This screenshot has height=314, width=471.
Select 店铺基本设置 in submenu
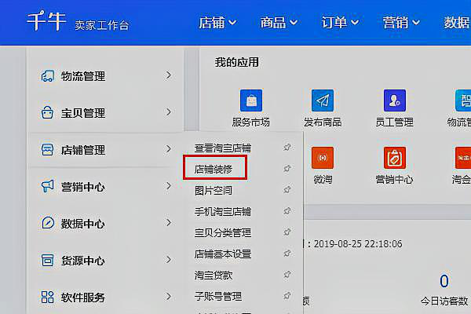tap(223, 254)
